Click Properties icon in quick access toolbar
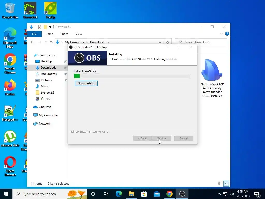This screenshot has height=199, width=265. (x=40, y=27)
